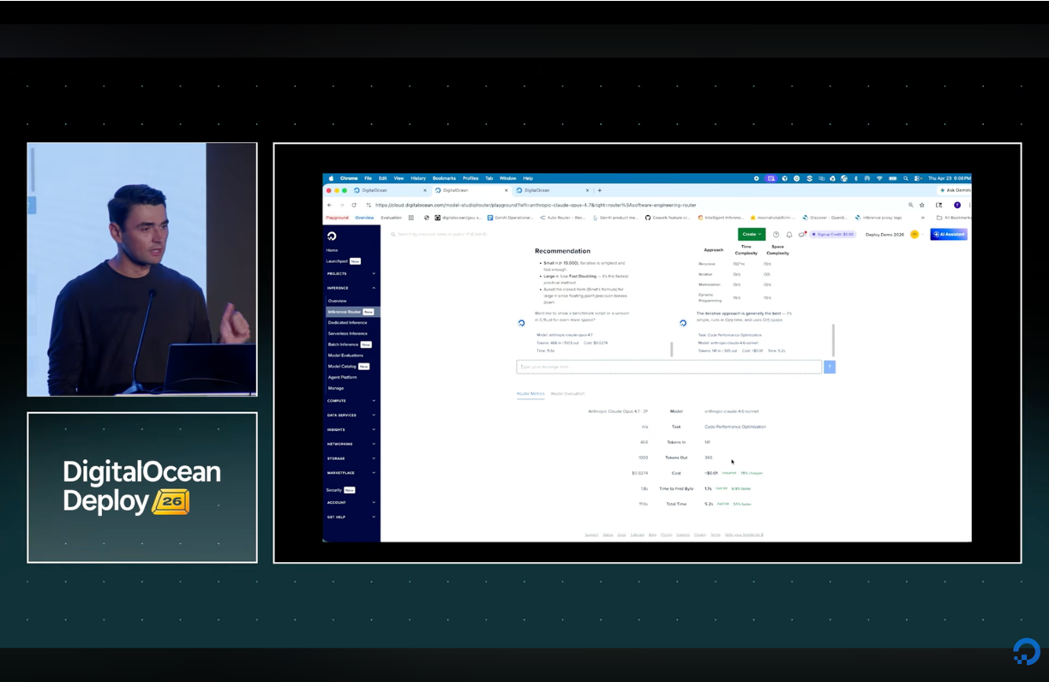Image resolution: width=1049 pixels, height=682 pixels.
Task: Click the Apple menu logo
Action: [x=331, y=178]
